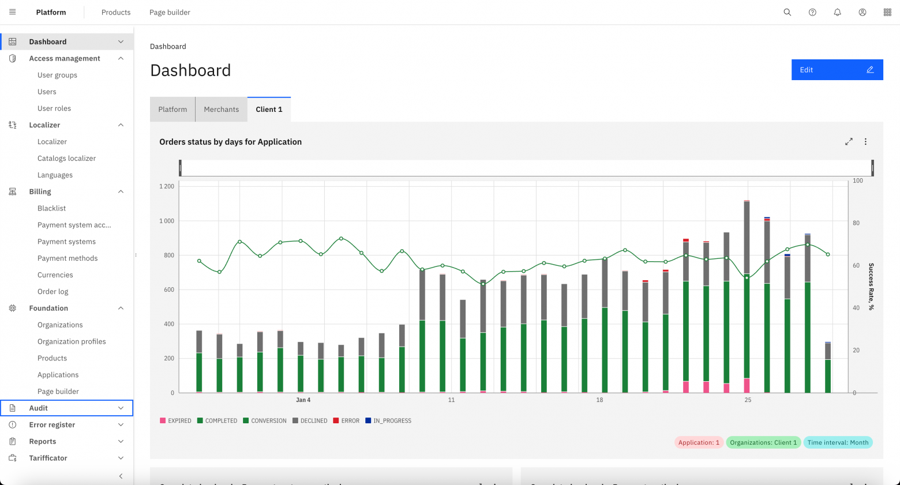Image resolution: width=900 pixels, height=485 pixels.
Task: Click the Time interval: Month filter tag
Action: pos(838,443)
